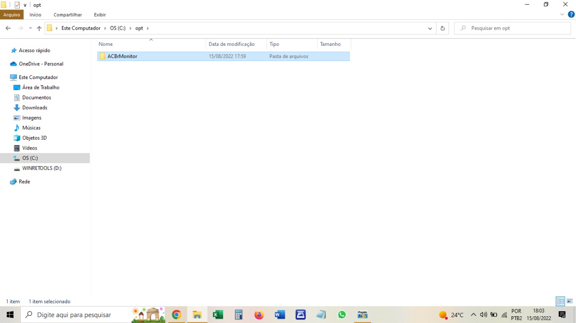Refresh the current folder

click(443, 28)
